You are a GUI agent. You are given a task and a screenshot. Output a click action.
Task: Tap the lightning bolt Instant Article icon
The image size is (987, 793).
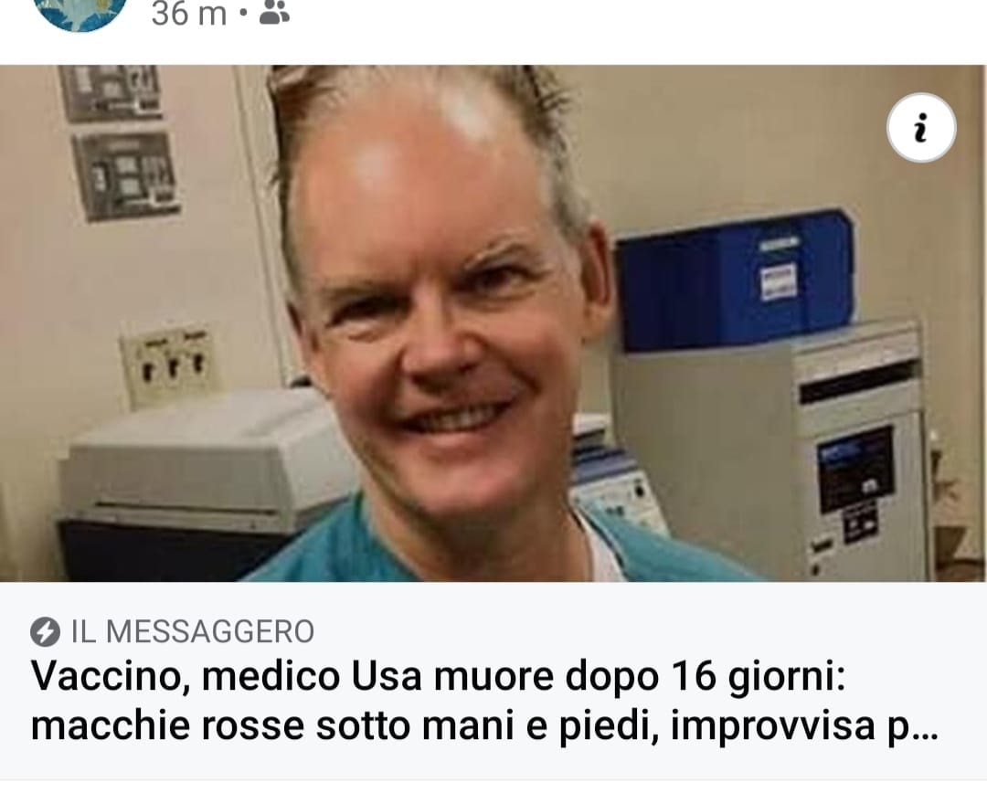[x=46, y=632]
